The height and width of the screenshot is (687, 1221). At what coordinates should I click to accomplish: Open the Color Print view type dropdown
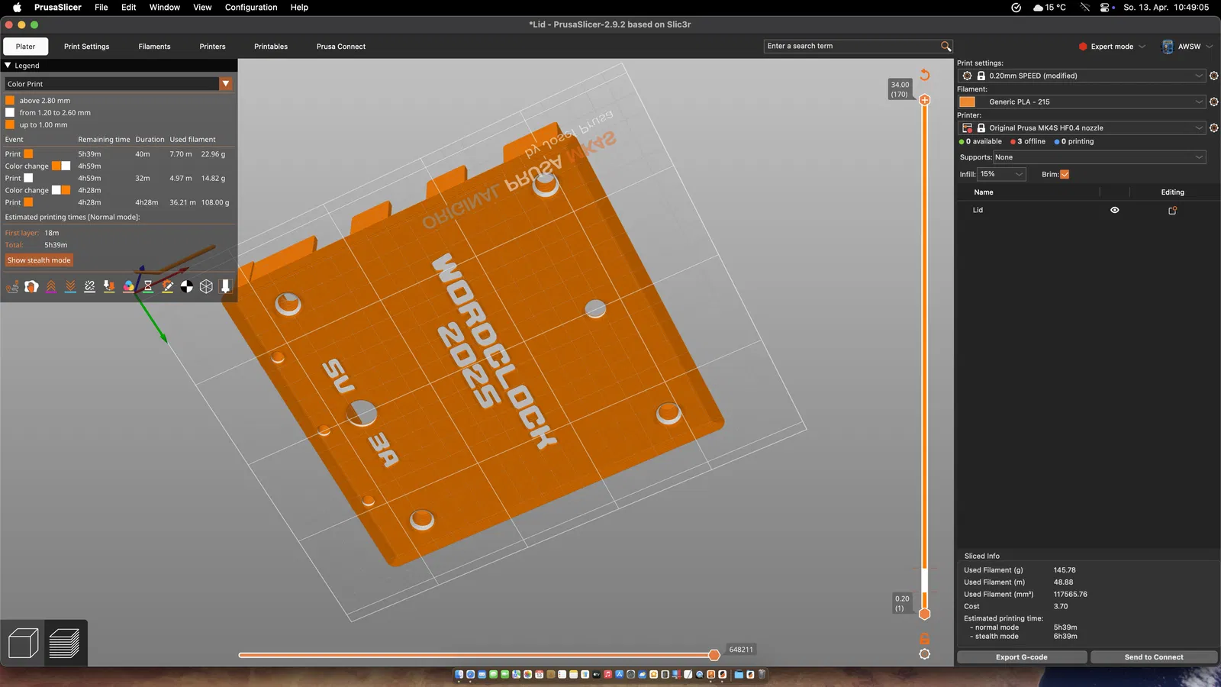pos(226,84)
